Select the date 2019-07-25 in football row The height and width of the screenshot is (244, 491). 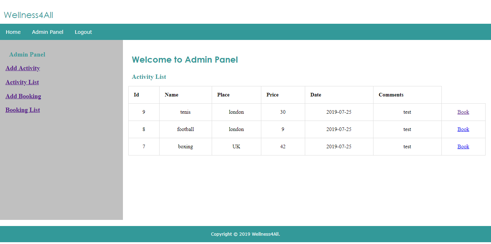(339, 130)
